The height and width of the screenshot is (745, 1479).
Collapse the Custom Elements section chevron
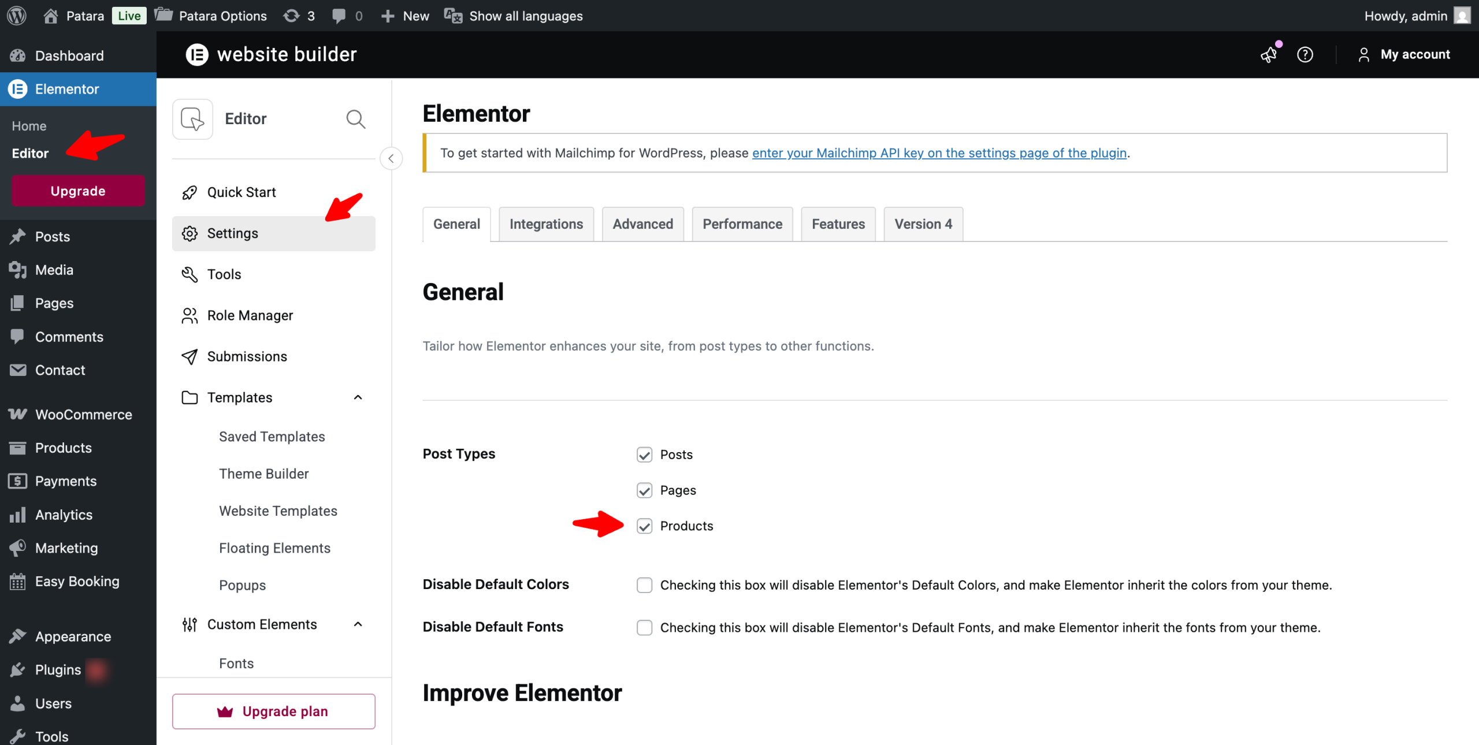(x=358, y=624)
